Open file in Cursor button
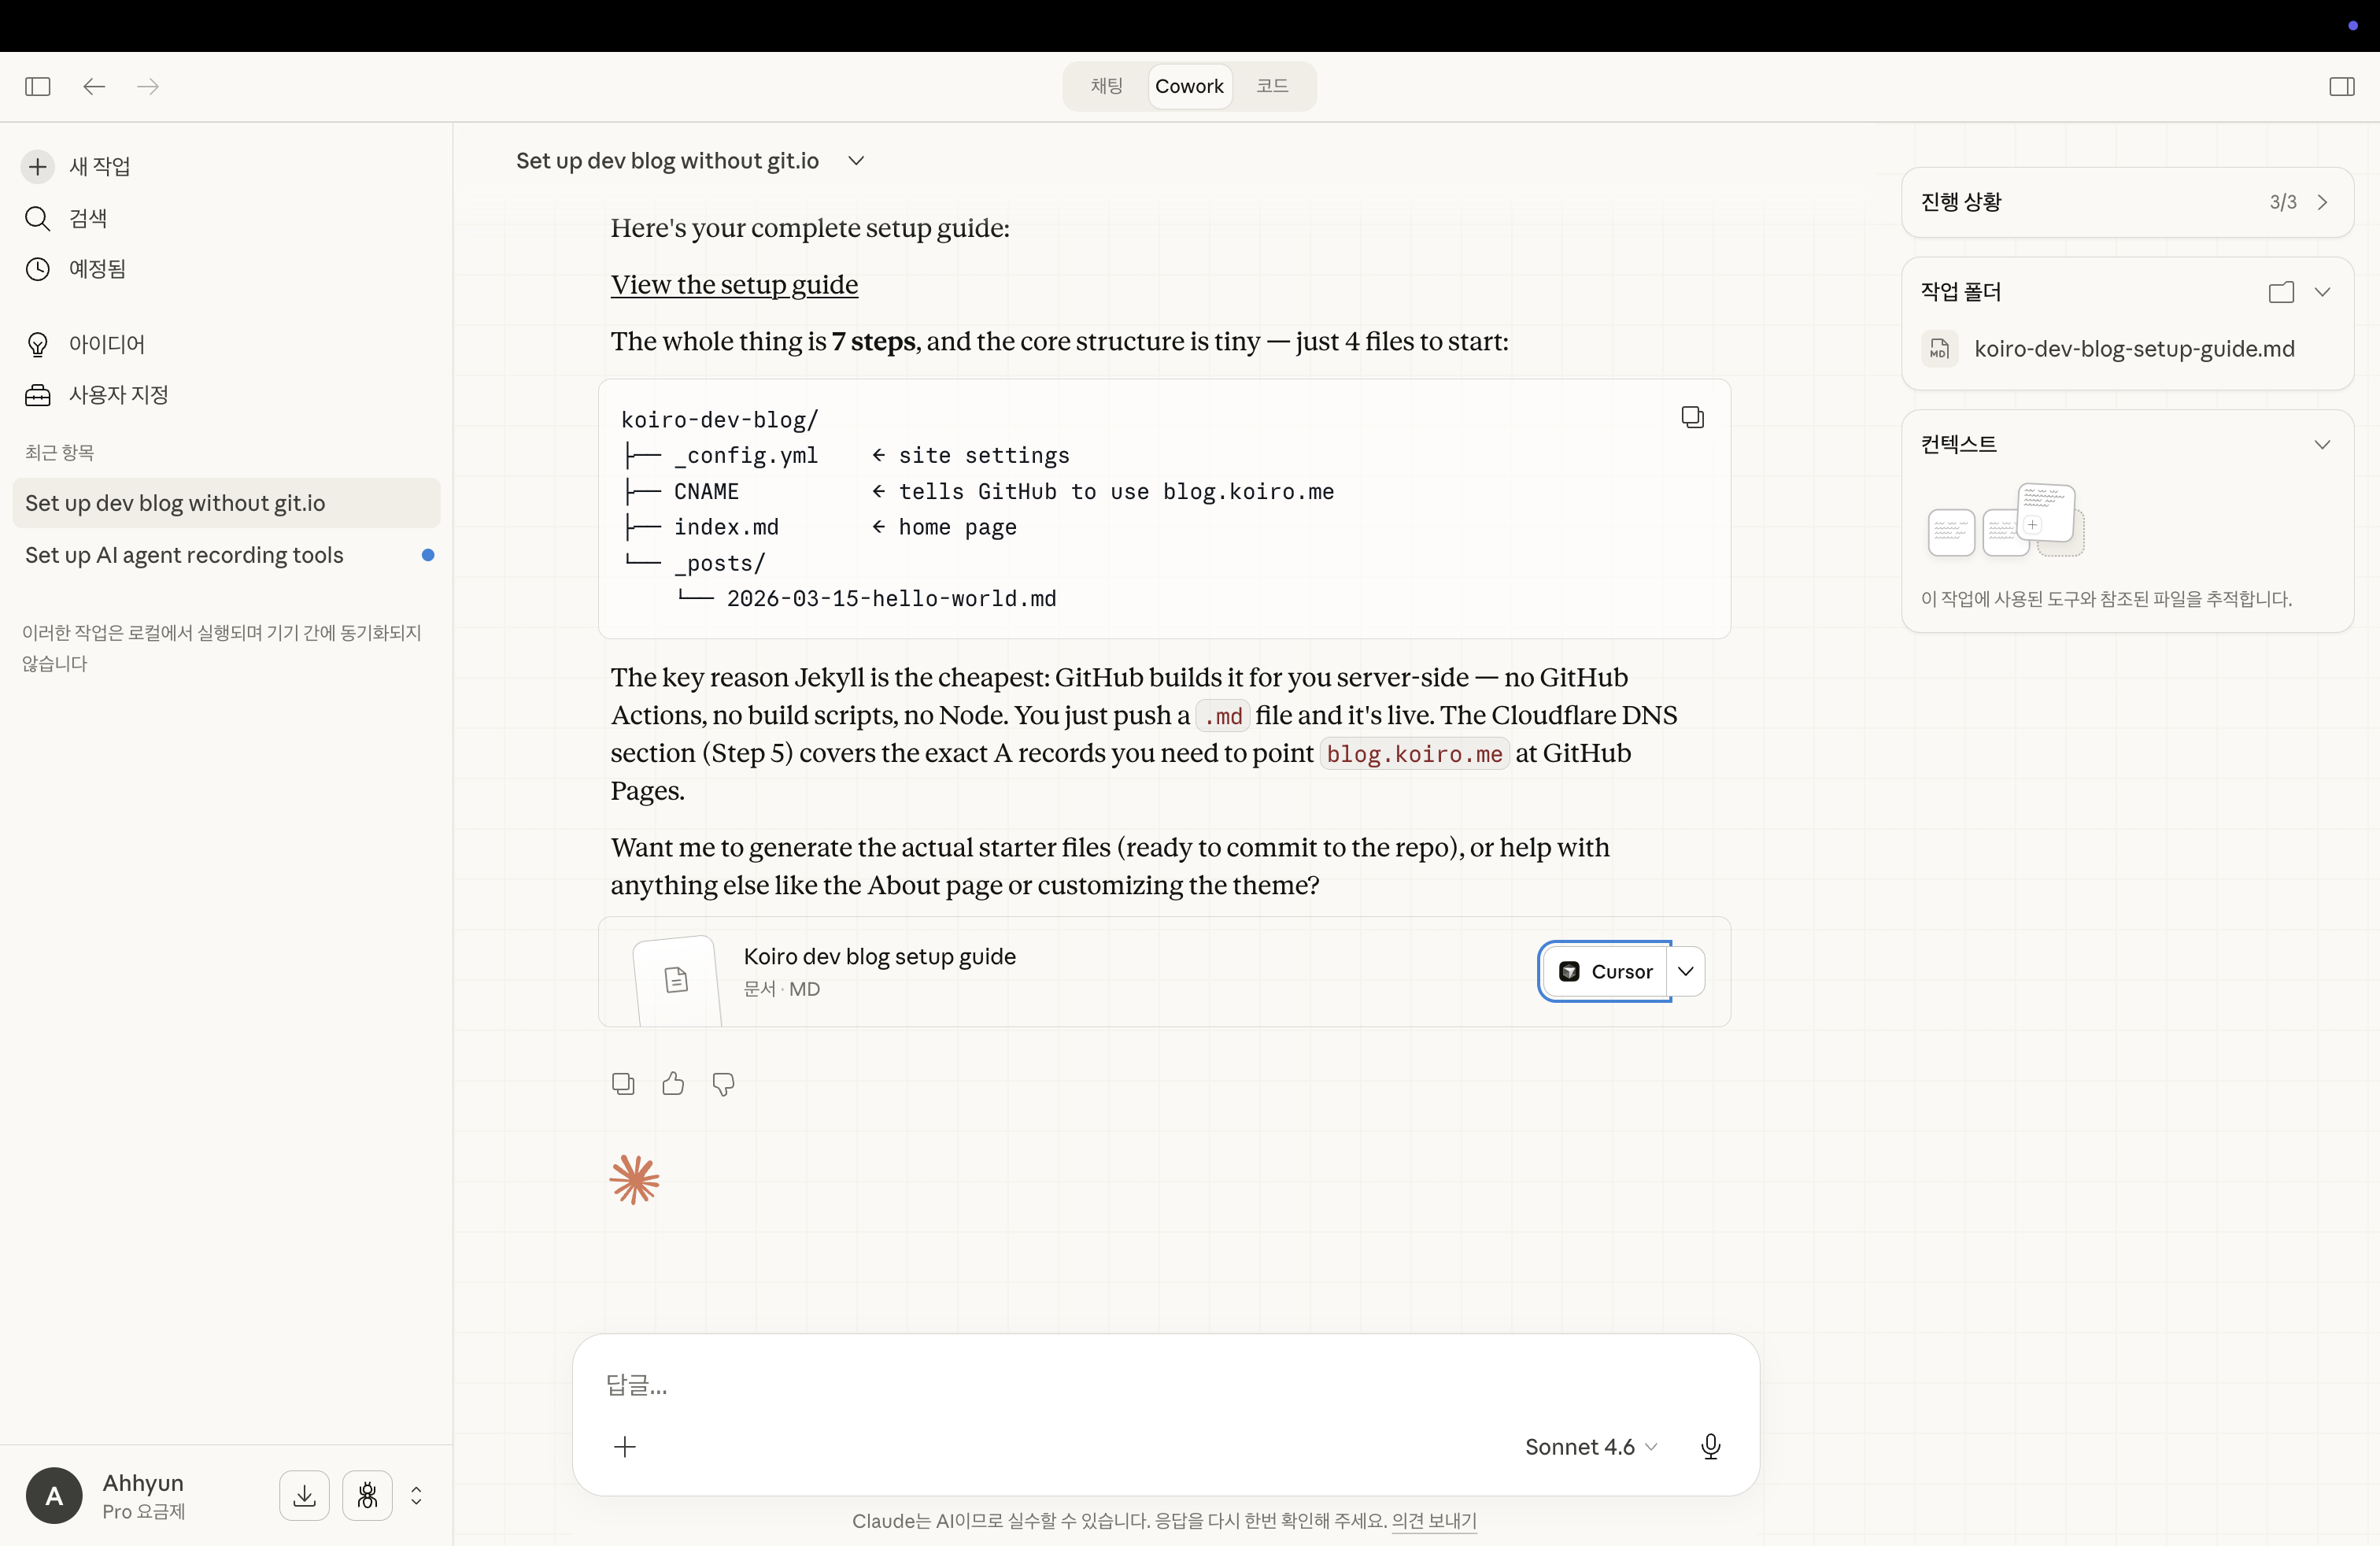The height and width of the screenshot is (1546, 2380). [x=1605, y=971]
